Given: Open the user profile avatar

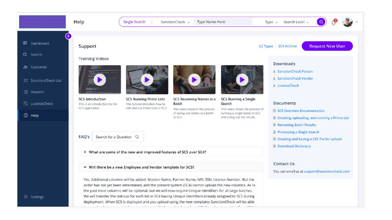Looking at the screenshot, I should (348, 22).
